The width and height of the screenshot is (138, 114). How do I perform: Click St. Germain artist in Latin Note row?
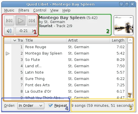78,72
